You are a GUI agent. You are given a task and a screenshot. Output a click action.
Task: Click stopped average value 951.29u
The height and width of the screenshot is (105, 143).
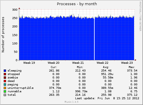(x=107, y=74)
